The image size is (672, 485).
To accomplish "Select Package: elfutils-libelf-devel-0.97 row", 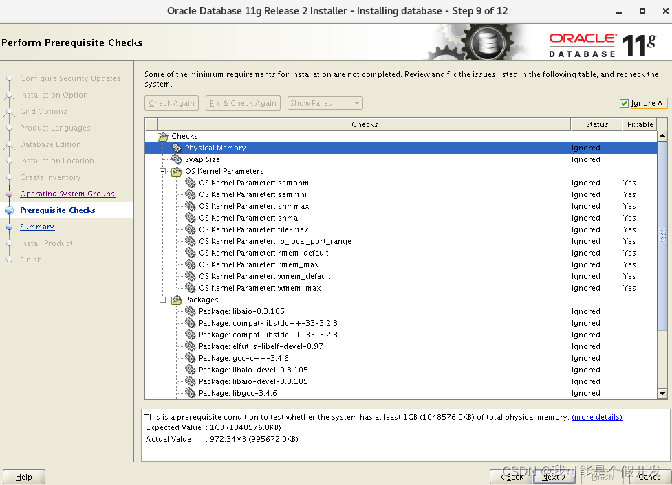I will (x=401, y=346).
